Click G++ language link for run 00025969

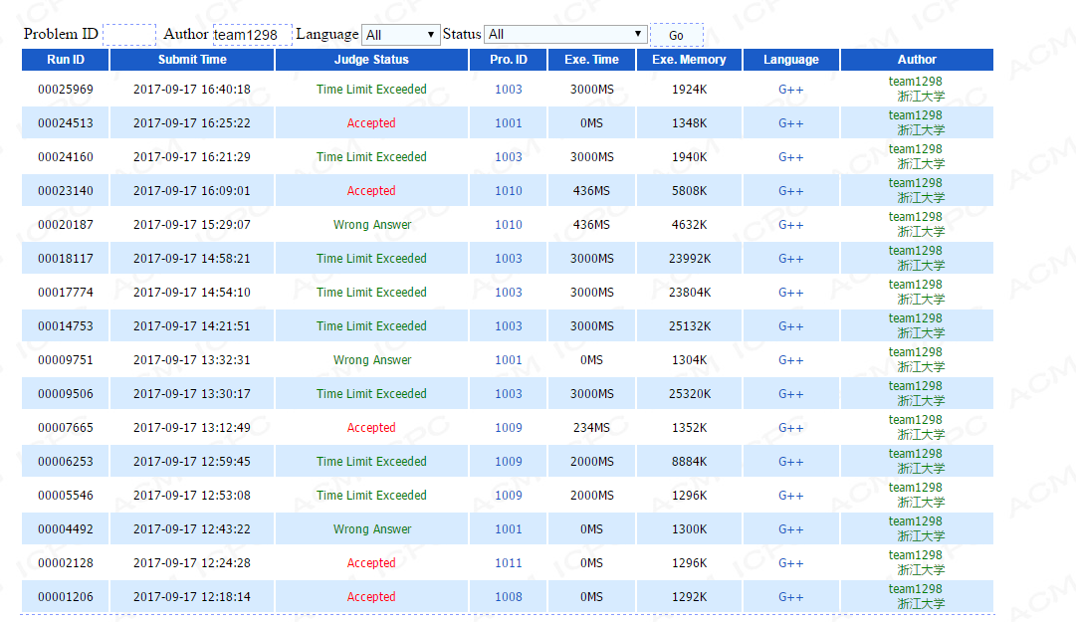(790, 90)
